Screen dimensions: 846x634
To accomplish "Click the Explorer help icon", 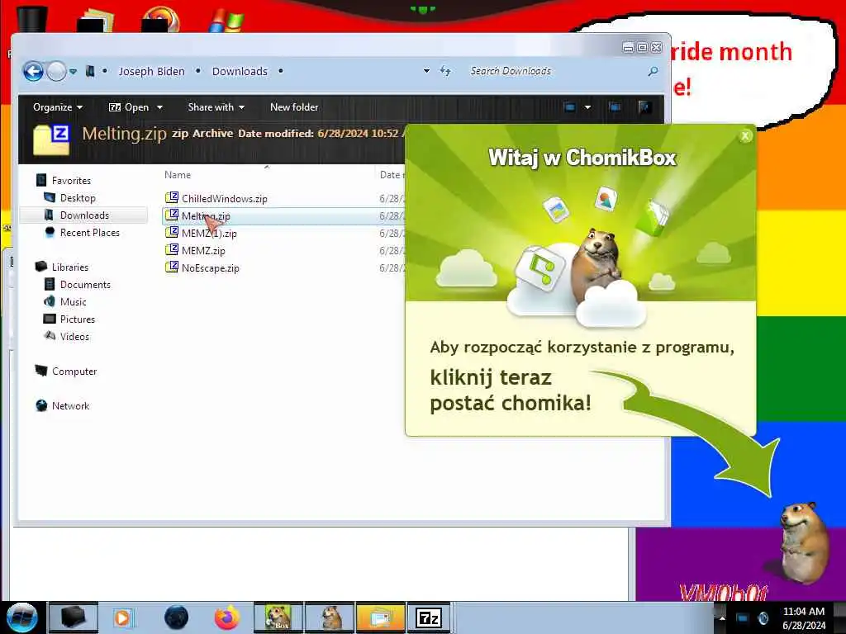I will (x=644, y=107).
